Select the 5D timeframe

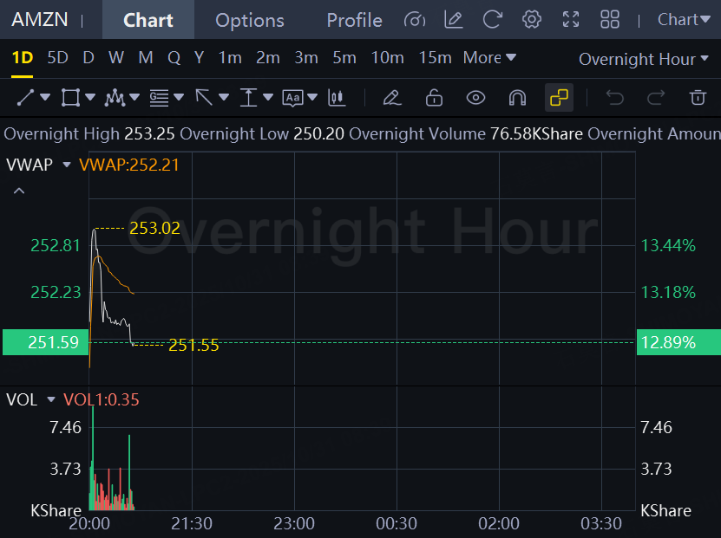tap(57, 58)
